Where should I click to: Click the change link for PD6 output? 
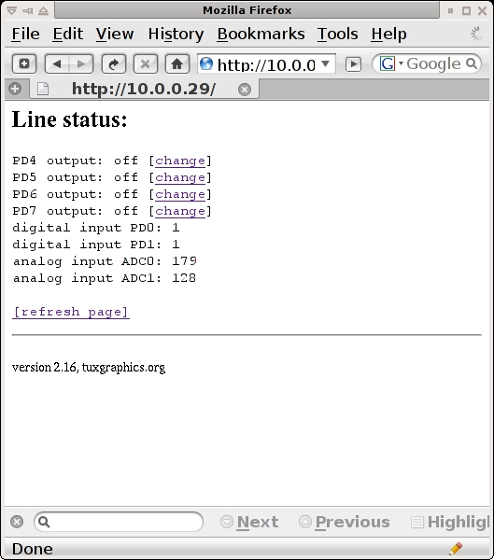point(180,194)
